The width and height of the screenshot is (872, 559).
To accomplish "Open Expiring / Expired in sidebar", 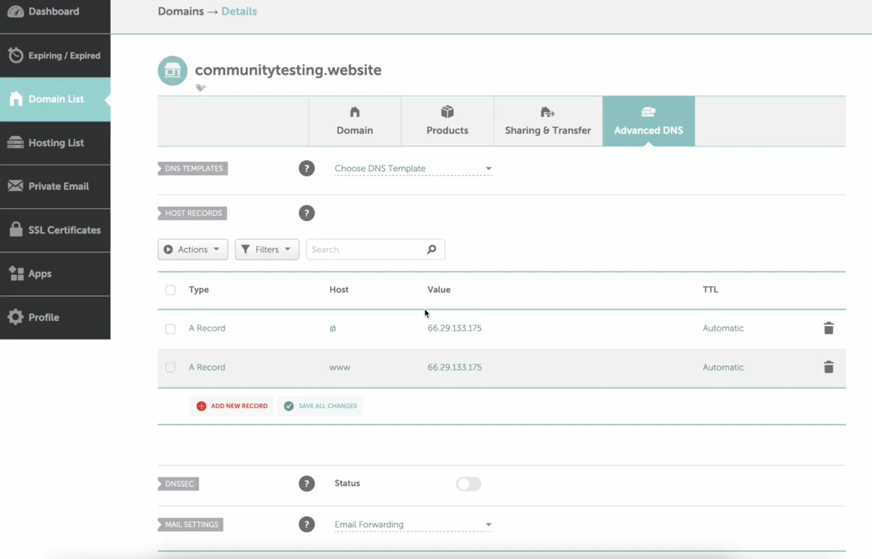I will (55, 56).
